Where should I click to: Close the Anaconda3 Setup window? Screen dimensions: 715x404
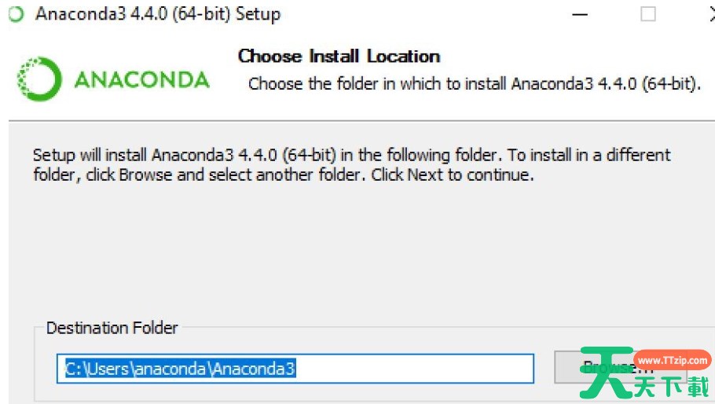point(709,15)
